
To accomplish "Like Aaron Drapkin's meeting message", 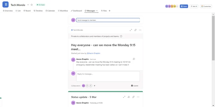I will coord(134,59).
